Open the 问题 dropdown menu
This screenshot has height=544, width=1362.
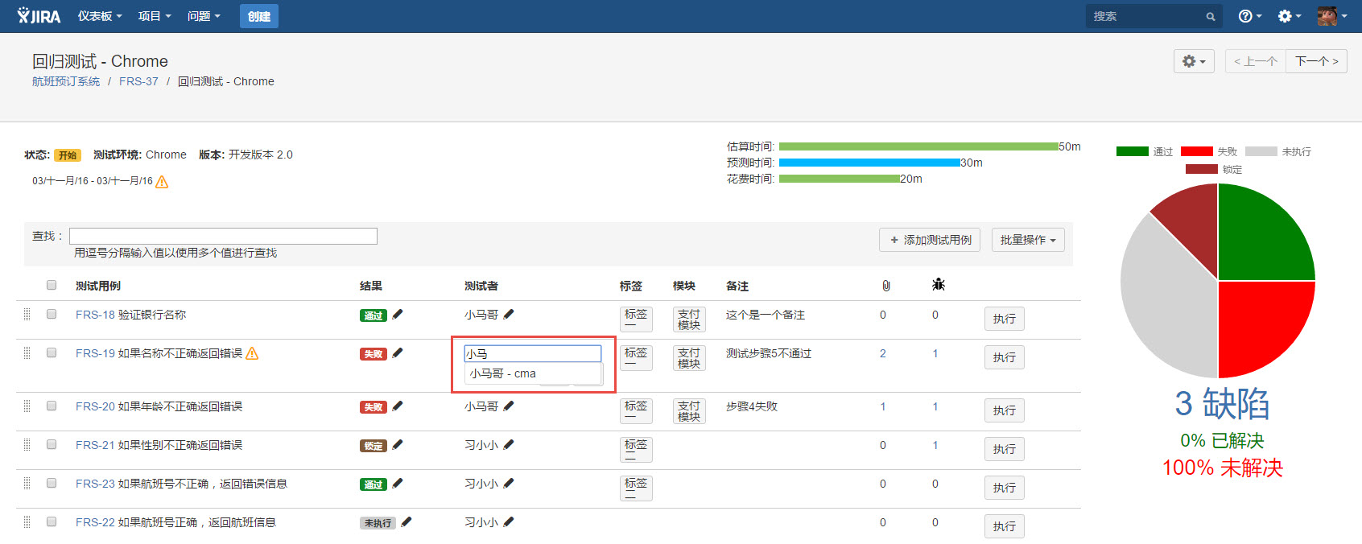(204, 16)
